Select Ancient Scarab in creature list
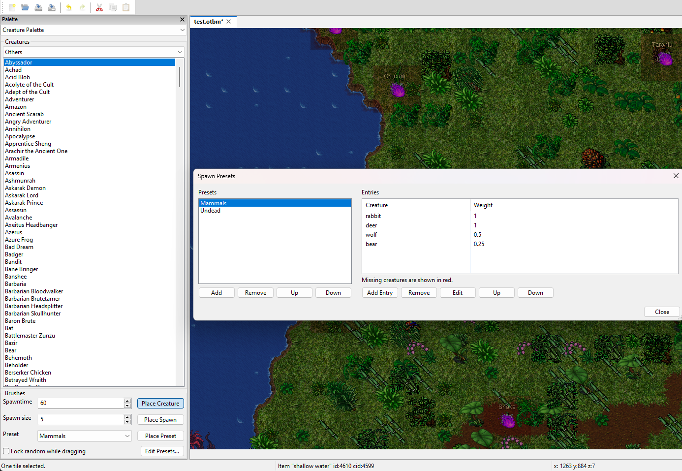The height and width of the screenshot is (471, 682). coord(25,114)
